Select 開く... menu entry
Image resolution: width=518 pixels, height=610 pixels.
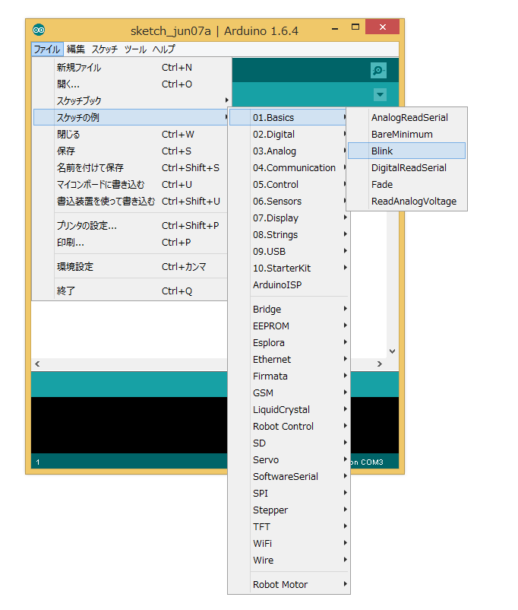[x=131, y=84]
